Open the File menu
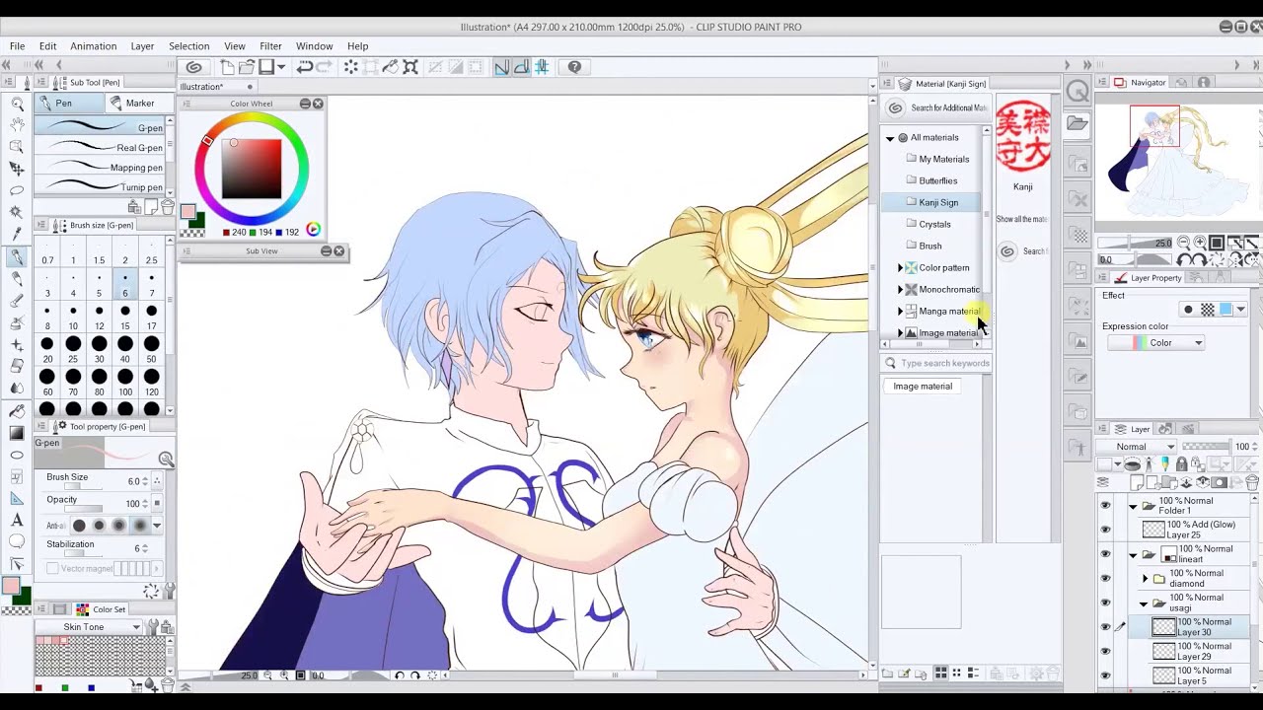1263x710 pixels. 18,46
